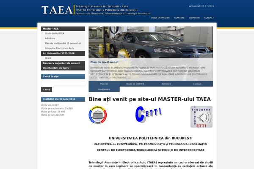Select the 'Plan de învățământ' slider tab
This screenshot has height=169, width=254.
[104, 87]
